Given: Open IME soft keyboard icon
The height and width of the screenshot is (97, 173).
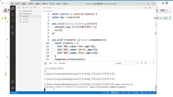Looking at the screenshot, I should (165, 18).
